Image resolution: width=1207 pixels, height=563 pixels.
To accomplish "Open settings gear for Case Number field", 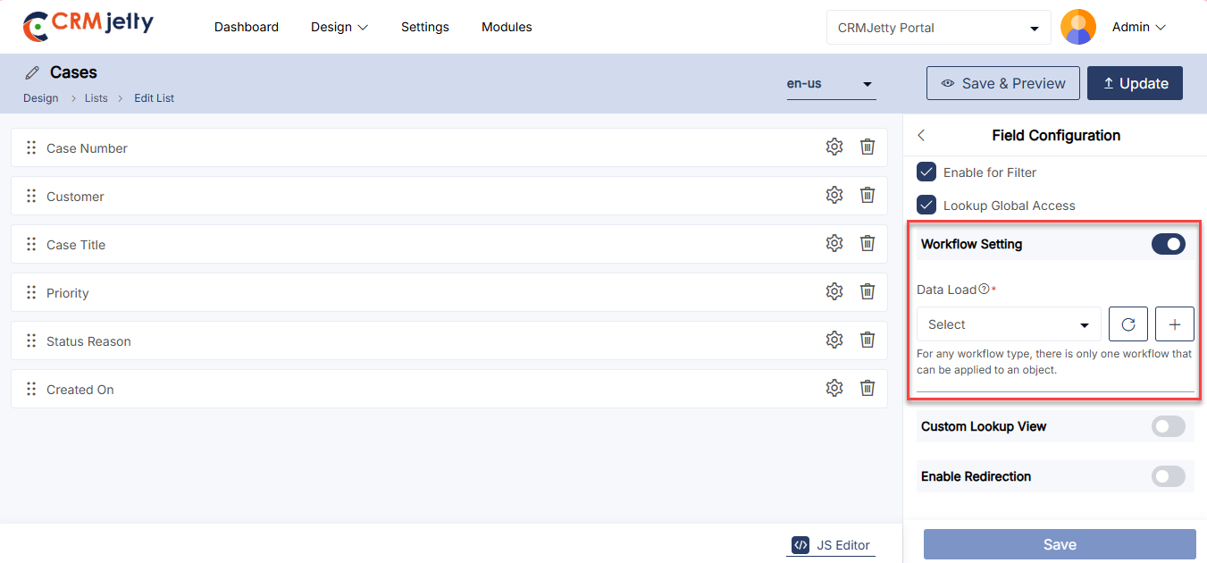I will [834, 147].
